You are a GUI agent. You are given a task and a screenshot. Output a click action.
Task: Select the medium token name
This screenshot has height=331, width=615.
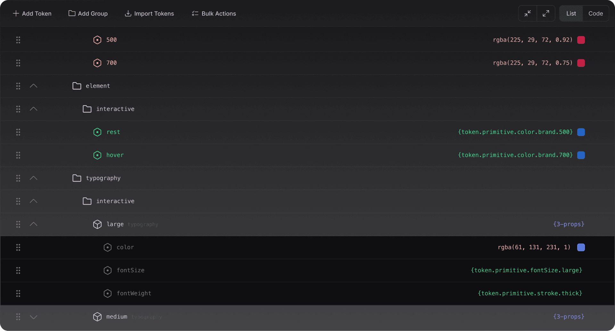tap(117, 317)
